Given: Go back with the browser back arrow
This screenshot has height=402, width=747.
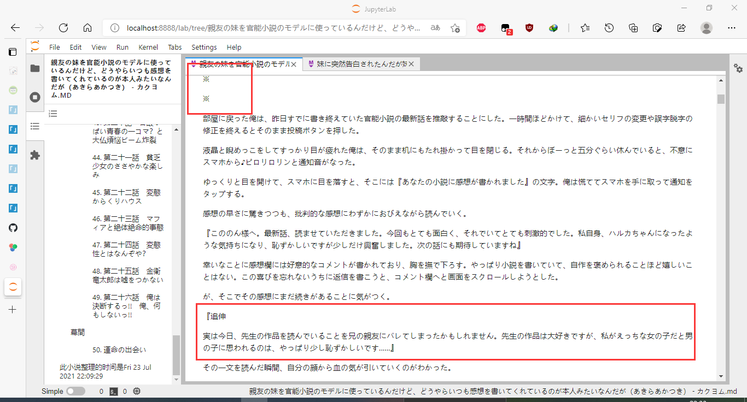Looking at the screenshot, I should (x=15, y=28).
